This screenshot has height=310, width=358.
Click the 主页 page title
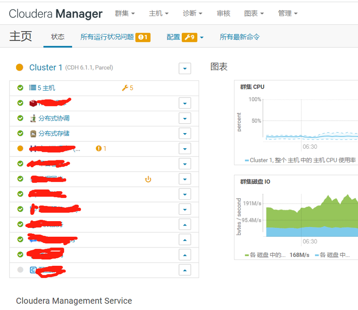point(21,37)
